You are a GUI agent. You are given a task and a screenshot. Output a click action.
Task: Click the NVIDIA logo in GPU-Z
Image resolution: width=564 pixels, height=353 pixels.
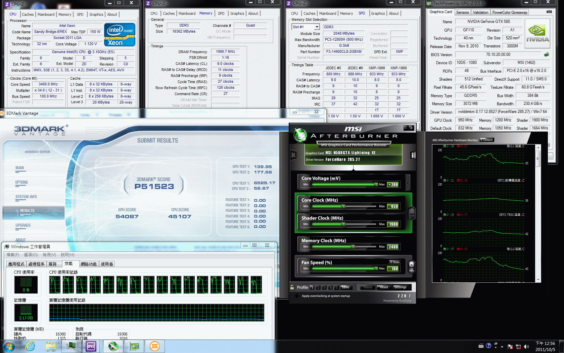[537, 34]
